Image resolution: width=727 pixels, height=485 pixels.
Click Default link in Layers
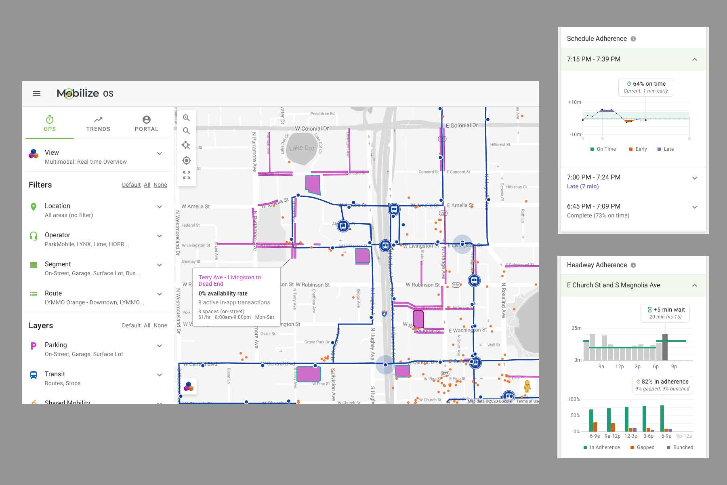(x=131, y=325)
